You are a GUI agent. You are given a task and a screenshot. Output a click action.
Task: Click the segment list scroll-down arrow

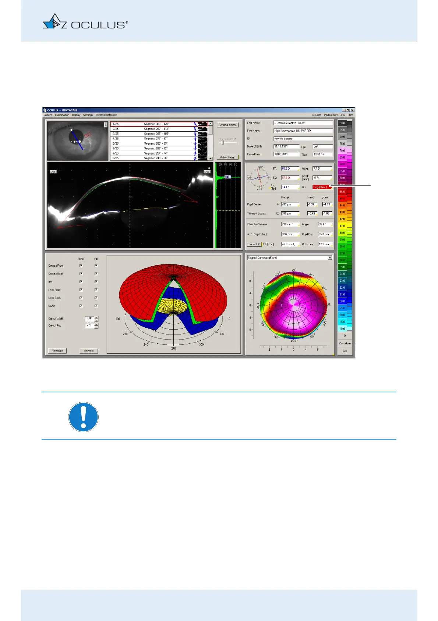[x=211, y=158]
